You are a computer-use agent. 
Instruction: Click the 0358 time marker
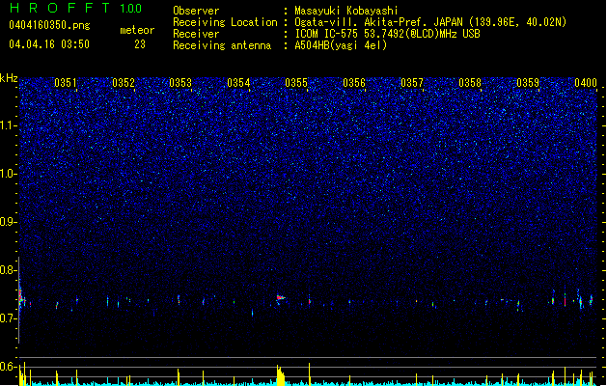coord(470,83)
